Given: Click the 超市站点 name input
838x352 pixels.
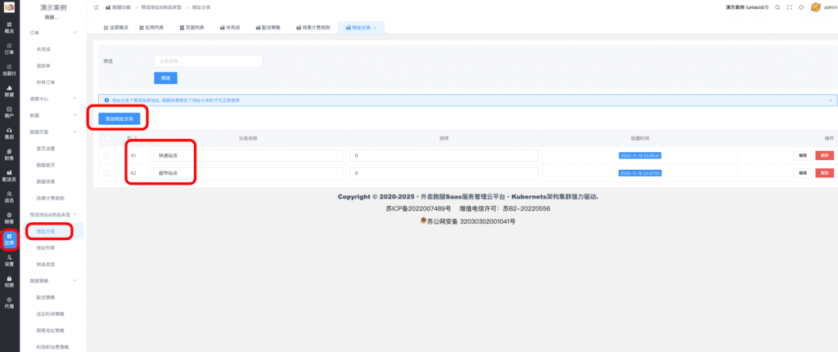Looking at the screenshot, I should (x=248, y=173).
